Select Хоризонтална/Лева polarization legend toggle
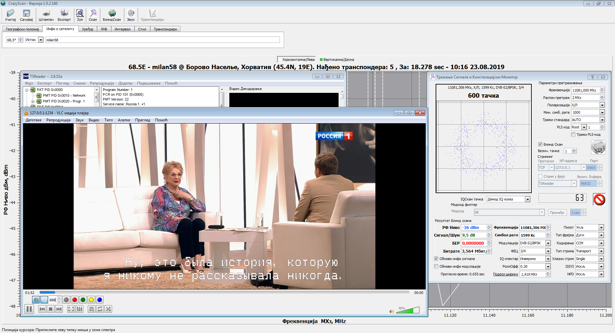Image resolution: width=615 pixels, height=333 pixels. coord(296,60)
